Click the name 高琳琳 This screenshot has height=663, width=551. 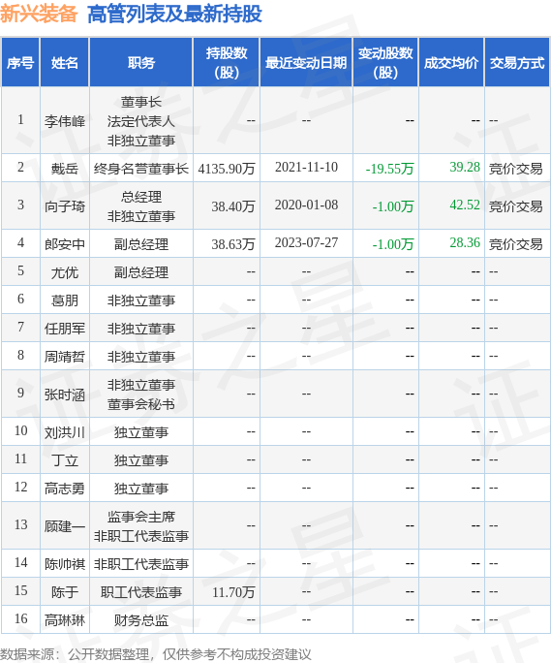pos(65,620)
